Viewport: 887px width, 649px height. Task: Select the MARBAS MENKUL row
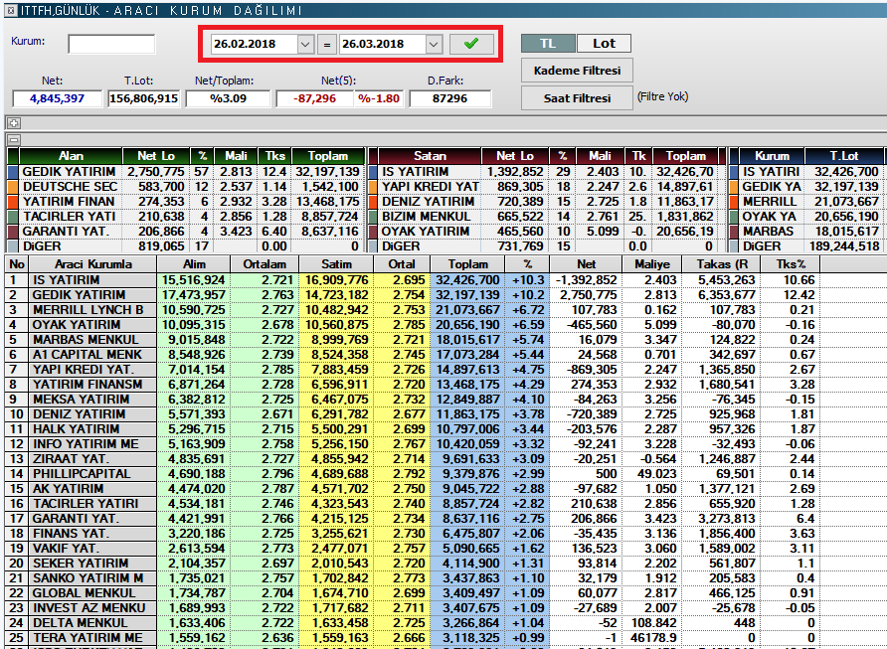(412, 339)
